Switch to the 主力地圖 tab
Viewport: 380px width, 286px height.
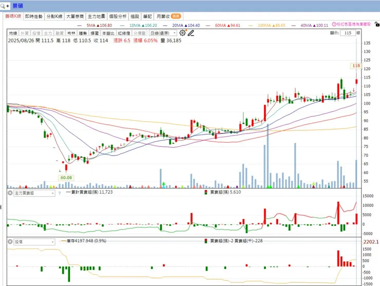[x=96, y=16]
